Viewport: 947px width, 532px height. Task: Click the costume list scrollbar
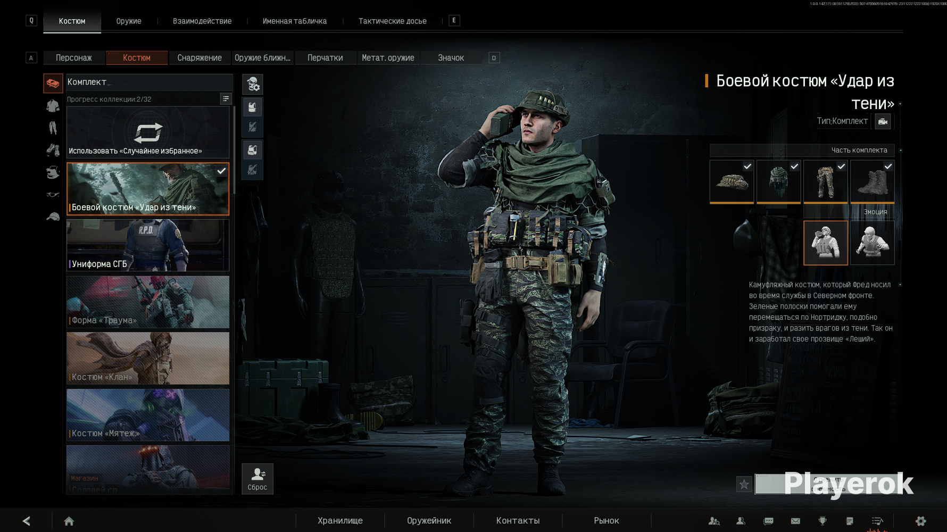[234, 150]
